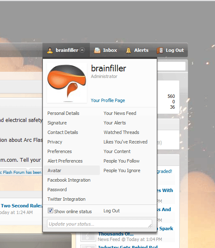215x248 pixels.
Task: Go to Watched Threads
Action: (121, 132)
